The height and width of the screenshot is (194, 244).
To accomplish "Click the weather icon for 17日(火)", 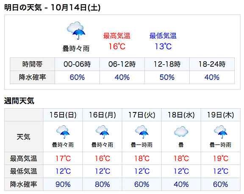I will point(141,132).
